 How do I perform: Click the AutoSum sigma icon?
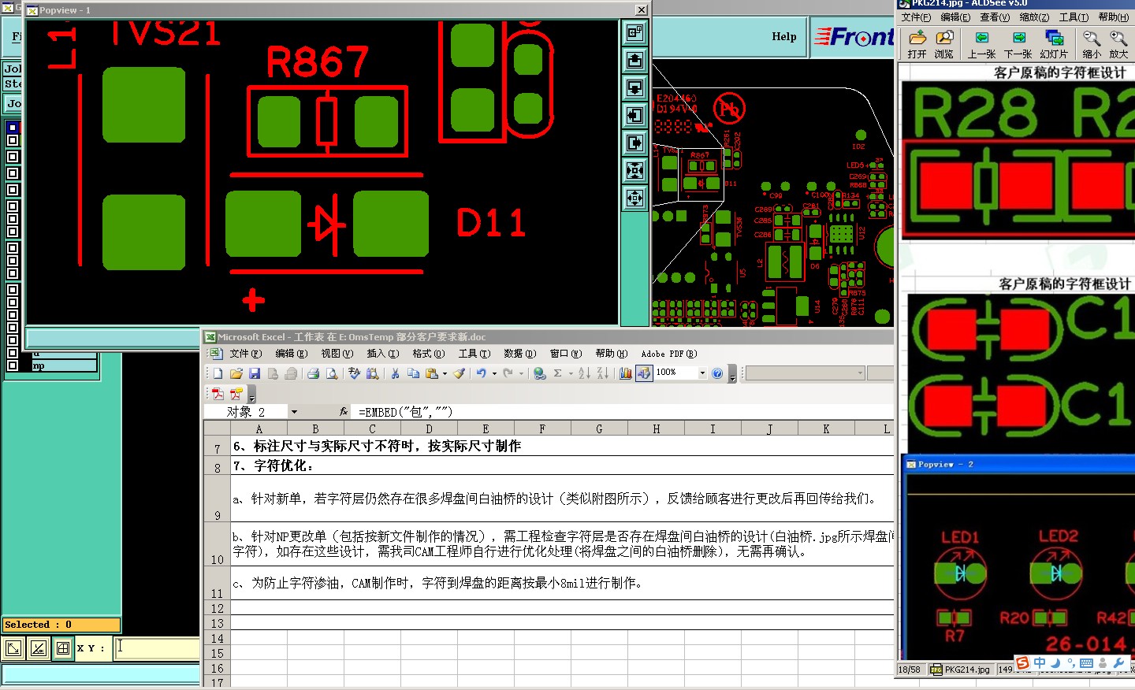tap(557, 373)
